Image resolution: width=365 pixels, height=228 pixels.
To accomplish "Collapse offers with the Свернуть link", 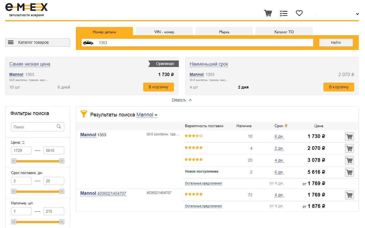I will tap(179, 100).
